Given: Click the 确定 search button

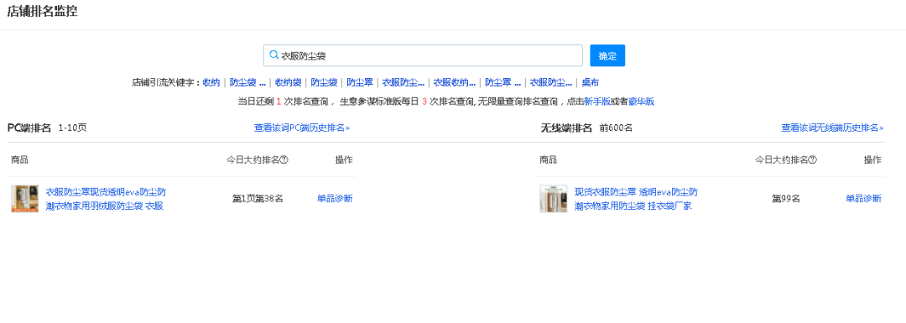Looking at the screenshot, I should pyautogui.click(x=607, y=55).
